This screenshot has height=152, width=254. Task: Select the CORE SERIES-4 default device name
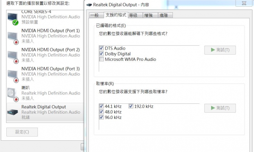click(36, 12)
